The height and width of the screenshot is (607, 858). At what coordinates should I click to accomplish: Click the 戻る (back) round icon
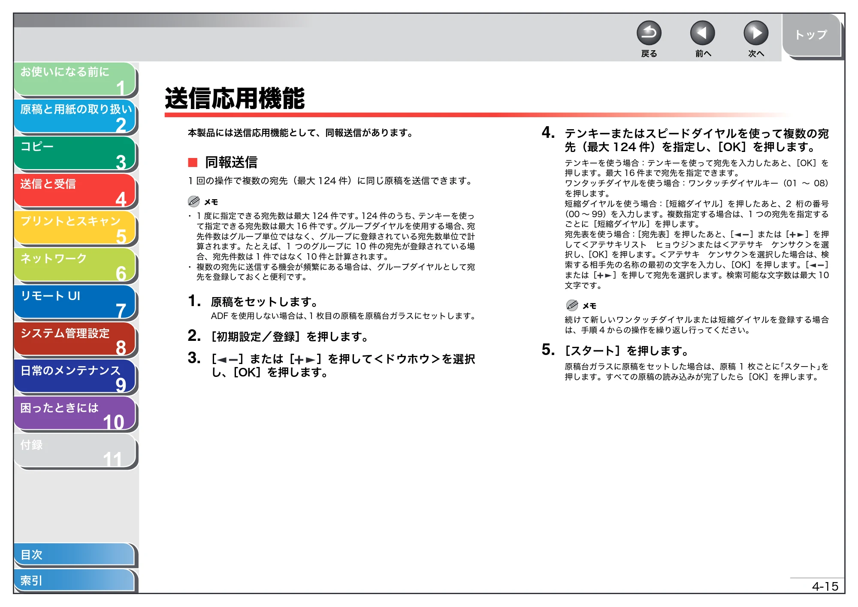point(649,33)
